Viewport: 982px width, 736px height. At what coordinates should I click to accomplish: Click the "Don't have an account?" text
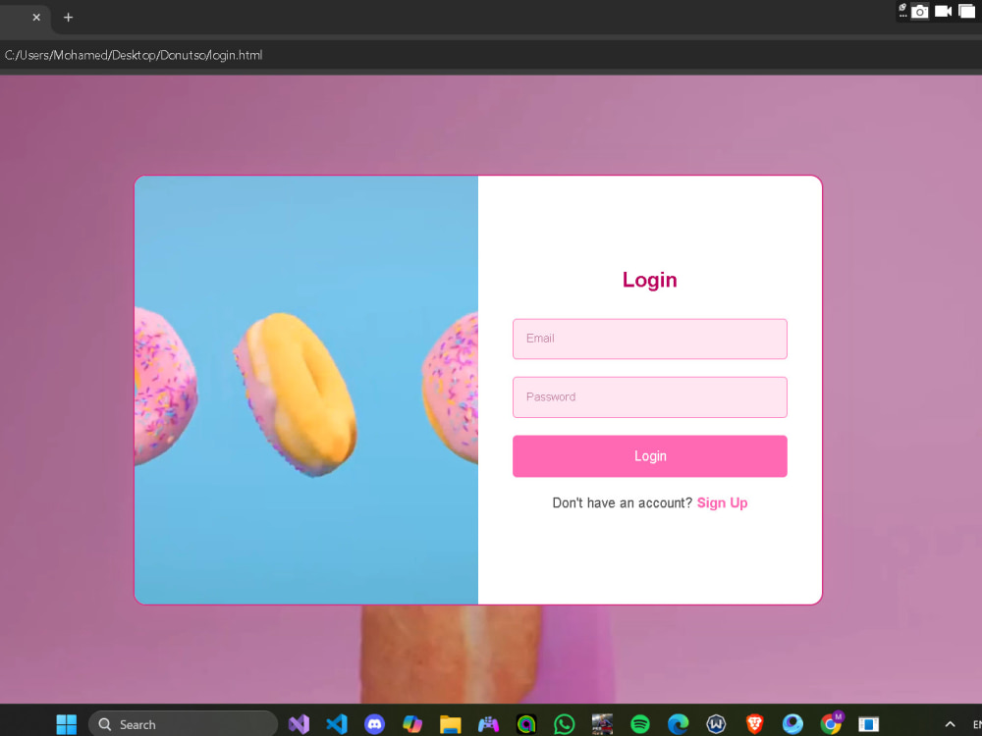[x=622, y=503]
